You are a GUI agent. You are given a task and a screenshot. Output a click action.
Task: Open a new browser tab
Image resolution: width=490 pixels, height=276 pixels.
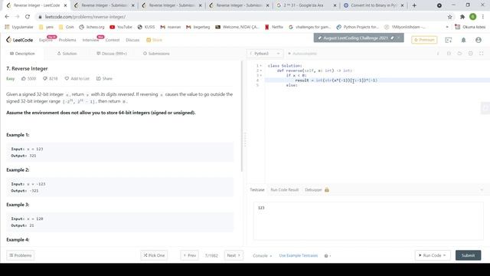click(x=414, y=5)
